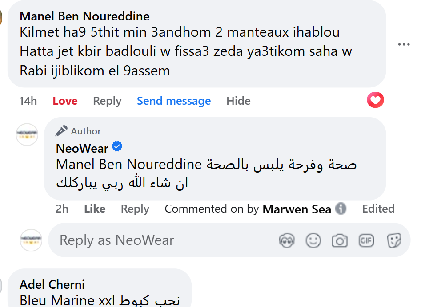The image size is (421, 307).
Task: Click the Reply as NeoWear text field
Action: point(164,240)
